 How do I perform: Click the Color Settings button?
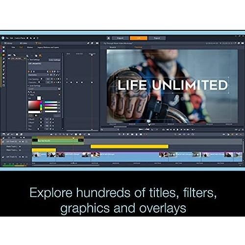click(54, 60)
